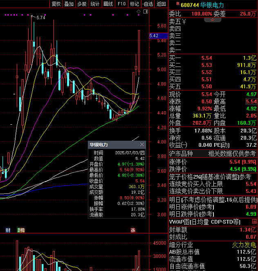258x271 pixels.
Task: Open the 统计 statistics menu
Action: (x=95, y=4)
